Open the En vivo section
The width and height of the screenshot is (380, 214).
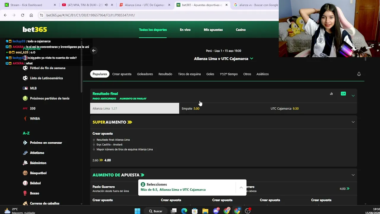click(185, 30)
